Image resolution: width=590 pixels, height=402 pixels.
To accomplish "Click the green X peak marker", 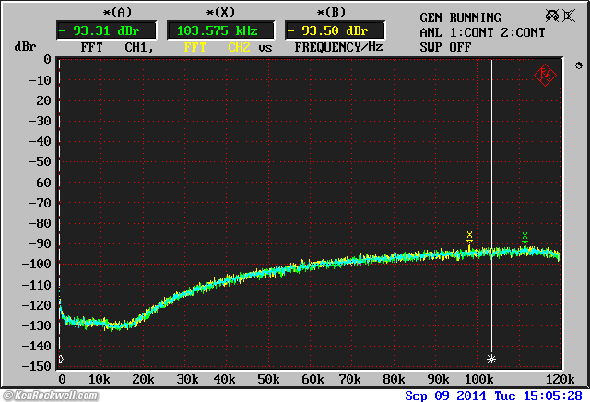I will click(x=525, y=236).
